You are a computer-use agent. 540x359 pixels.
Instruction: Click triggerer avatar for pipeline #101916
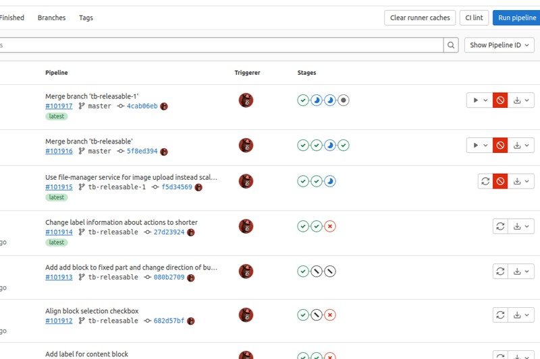pos(246,145)
